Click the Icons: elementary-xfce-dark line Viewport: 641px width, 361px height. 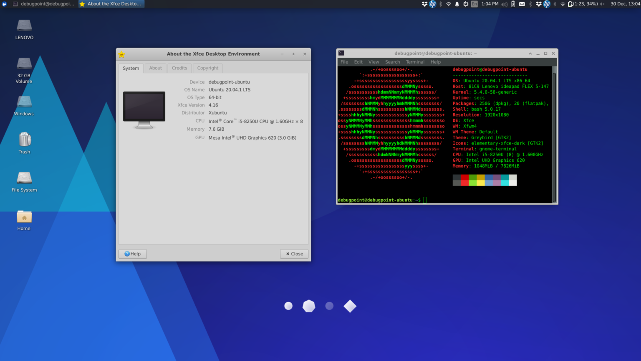click(498, 143)
